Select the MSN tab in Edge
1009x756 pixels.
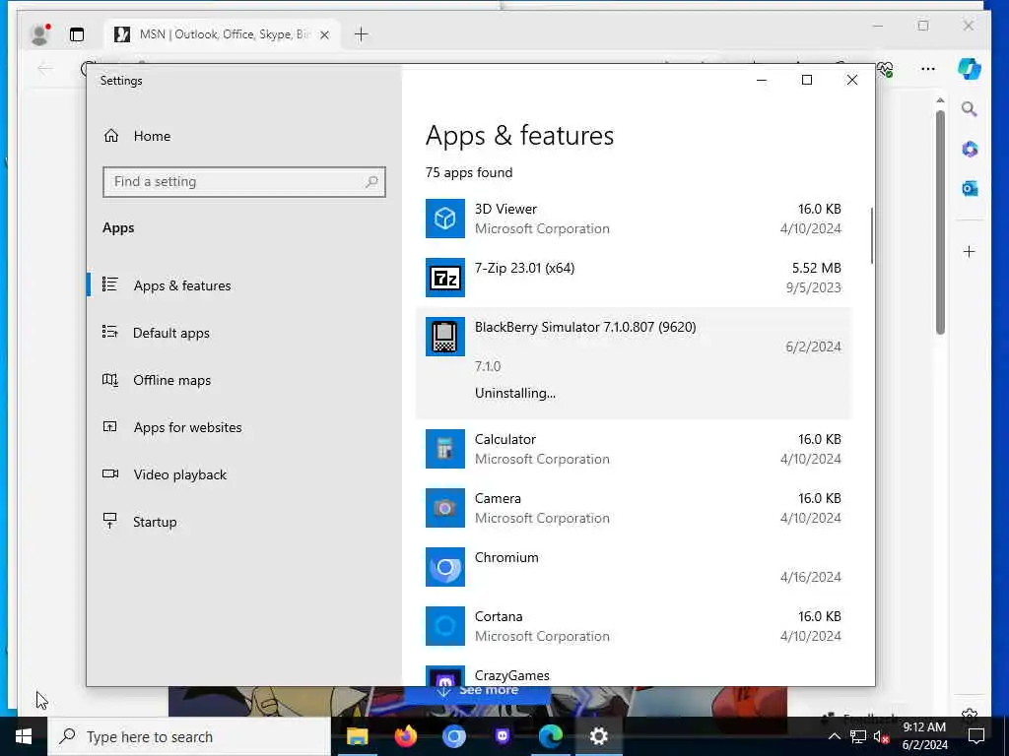[x=223, y=34]
